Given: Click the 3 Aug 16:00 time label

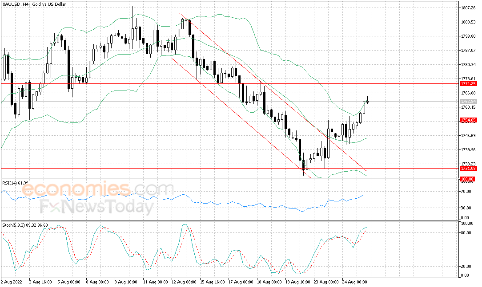Looking at the screenshot, I should tap(41, 282).
